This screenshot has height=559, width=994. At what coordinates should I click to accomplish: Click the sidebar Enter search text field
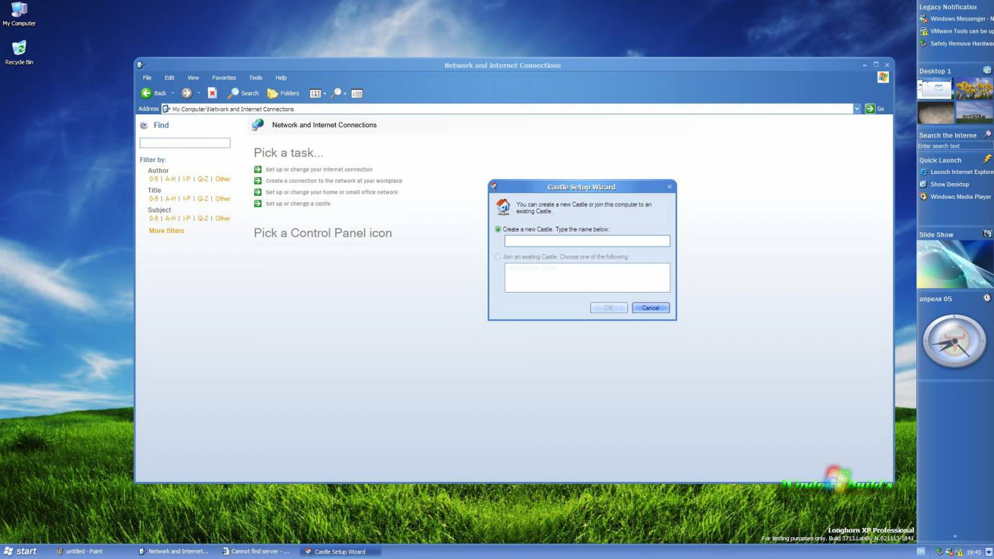tap(955, 146)
